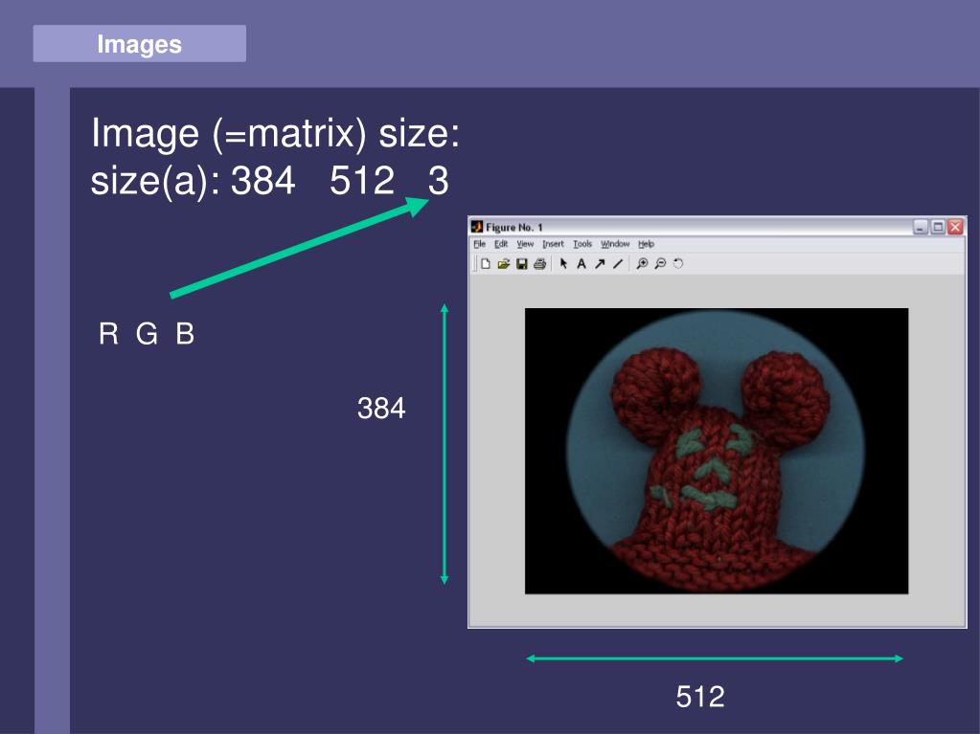Open the Tools menu
980x734 pixels.
point(582,244)
